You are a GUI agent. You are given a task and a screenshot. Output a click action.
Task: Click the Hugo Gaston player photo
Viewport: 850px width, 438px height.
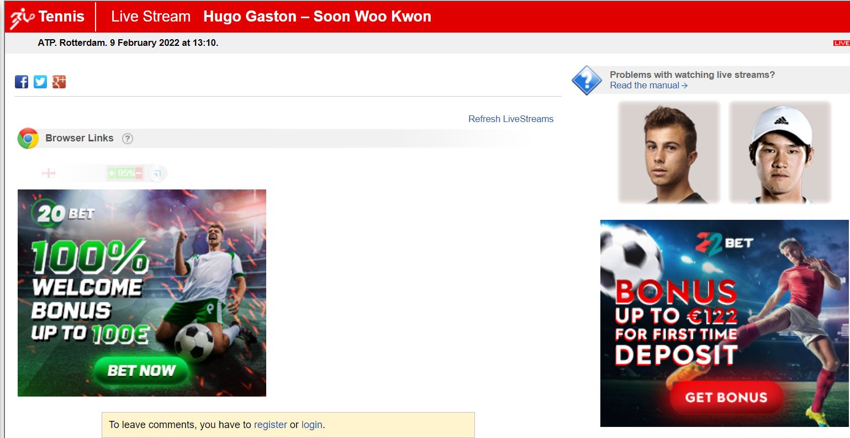669,152
